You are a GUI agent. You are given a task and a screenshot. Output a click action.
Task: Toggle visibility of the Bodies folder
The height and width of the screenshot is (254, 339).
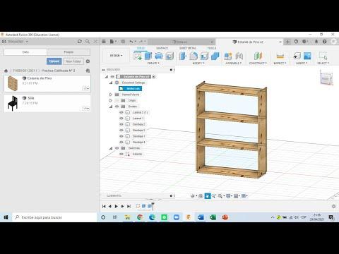pyautogui.click(x=117, y=107)
